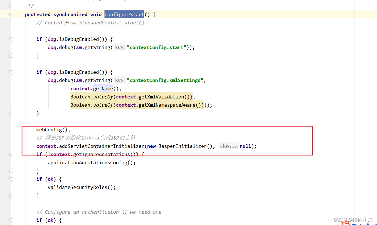Click fold end marker after applicationAnnotationsConfig line
This screenshot has height=225, width=377.
click(11, 171)
